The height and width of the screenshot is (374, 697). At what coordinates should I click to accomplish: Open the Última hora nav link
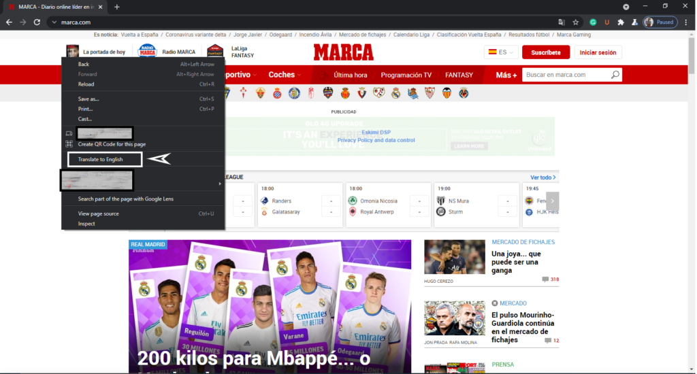click(x=351, y=75)
